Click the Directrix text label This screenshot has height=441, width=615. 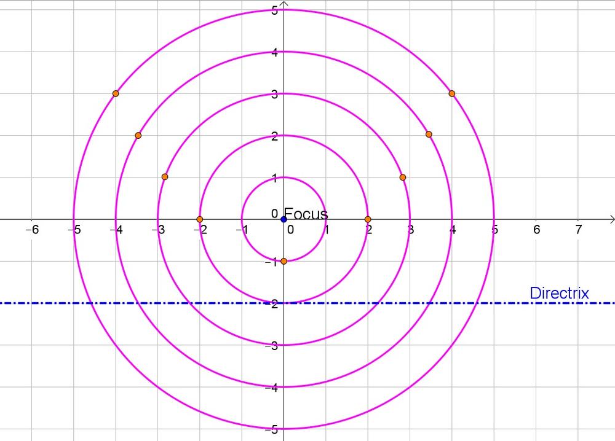click(559, 294)
